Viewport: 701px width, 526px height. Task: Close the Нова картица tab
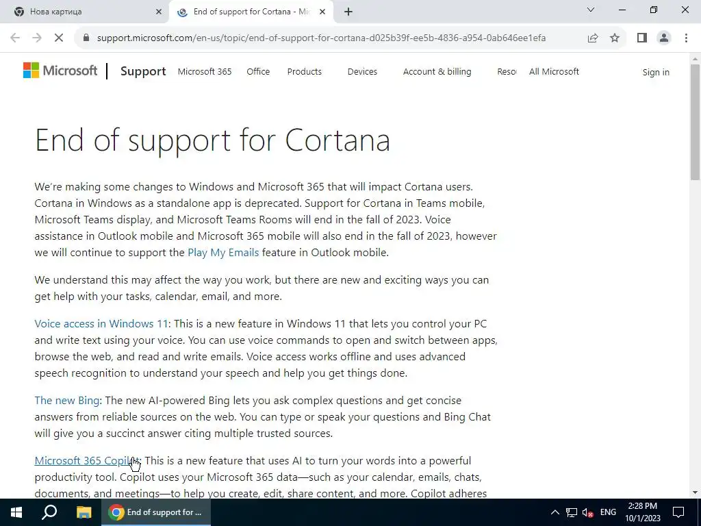[159, 12]
